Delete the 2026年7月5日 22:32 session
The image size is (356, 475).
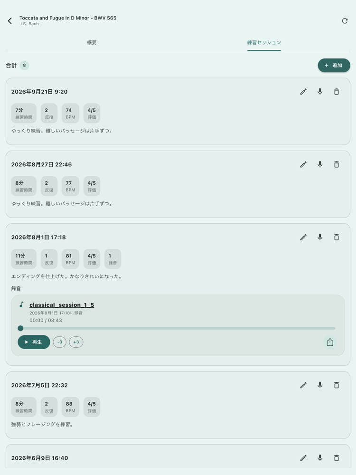coord(337,385)
